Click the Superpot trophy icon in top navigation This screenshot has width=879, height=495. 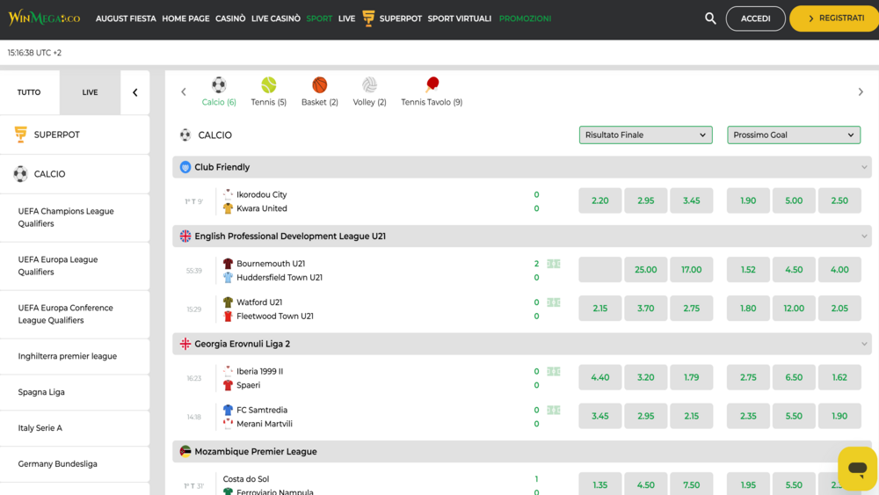(368, 18)
